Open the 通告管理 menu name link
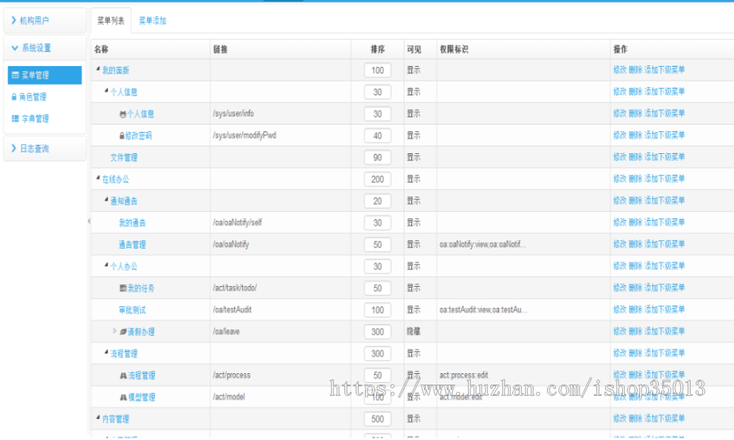 [x=132, y=244]
